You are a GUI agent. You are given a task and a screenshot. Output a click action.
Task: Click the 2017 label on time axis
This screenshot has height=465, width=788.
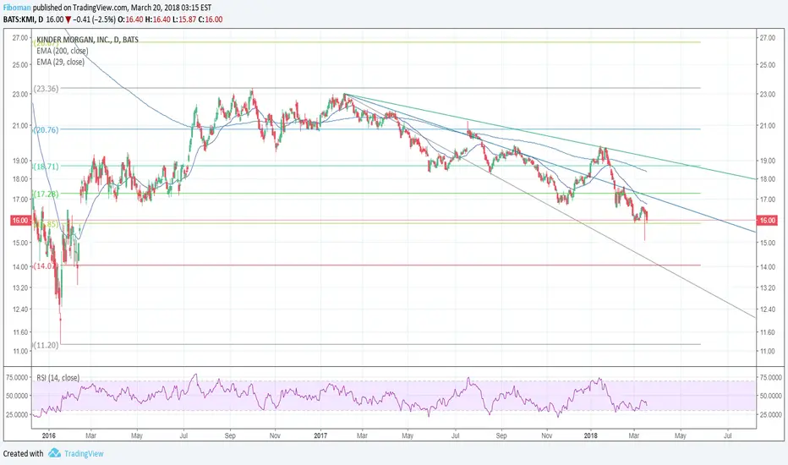[x=320, y=436]
